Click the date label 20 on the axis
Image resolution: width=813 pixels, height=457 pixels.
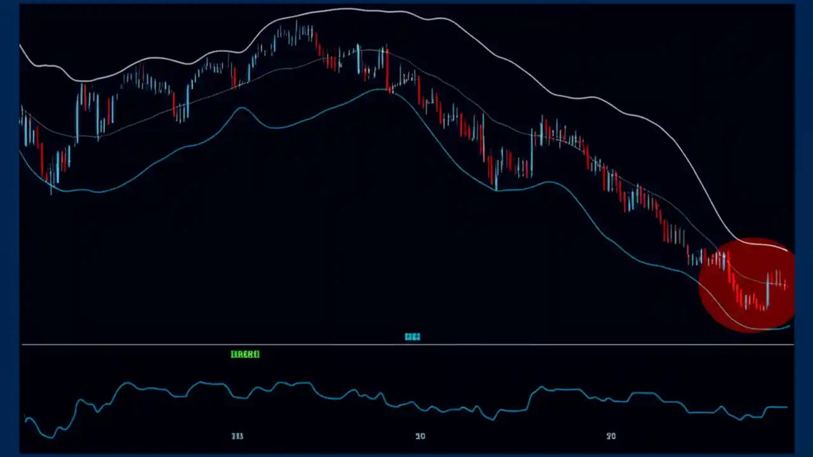click(x=611, y=436)
